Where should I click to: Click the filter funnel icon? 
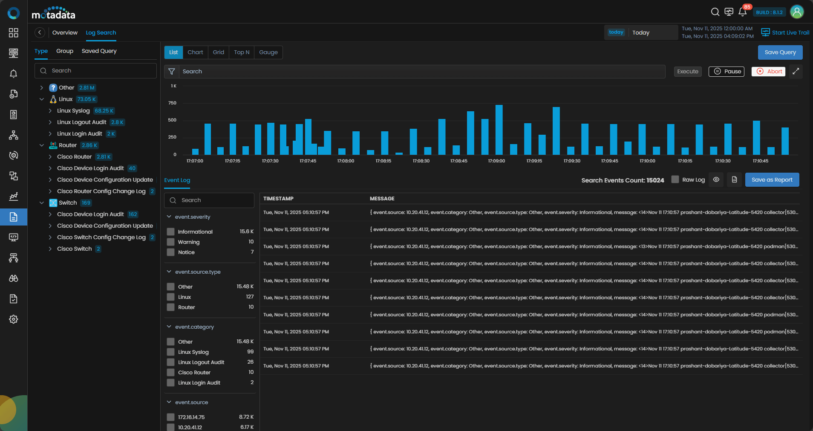coord(172,72)
